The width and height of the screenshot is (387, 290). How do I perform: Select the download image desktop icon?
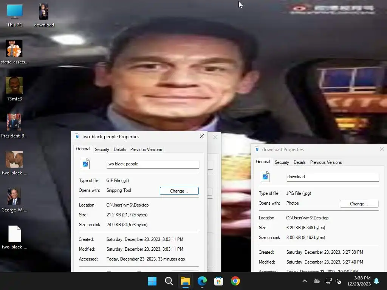pos(44,15)
